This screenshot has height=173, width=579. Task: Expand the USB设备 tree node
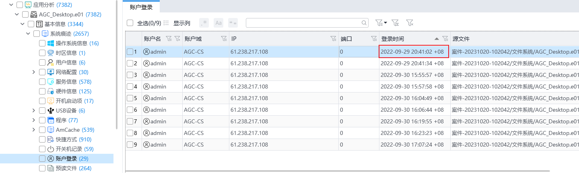tap(34, 111)
